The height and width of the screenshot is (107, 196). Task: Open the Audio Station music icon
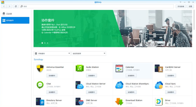click(x=80, y=68)
